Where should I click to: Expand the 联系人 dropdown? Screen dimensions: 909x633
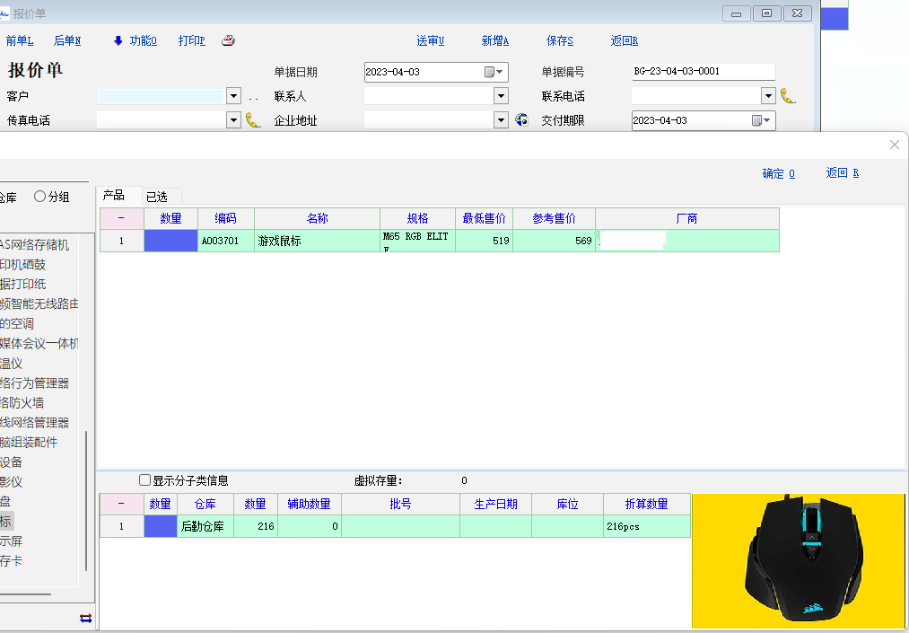click(501, 96)
